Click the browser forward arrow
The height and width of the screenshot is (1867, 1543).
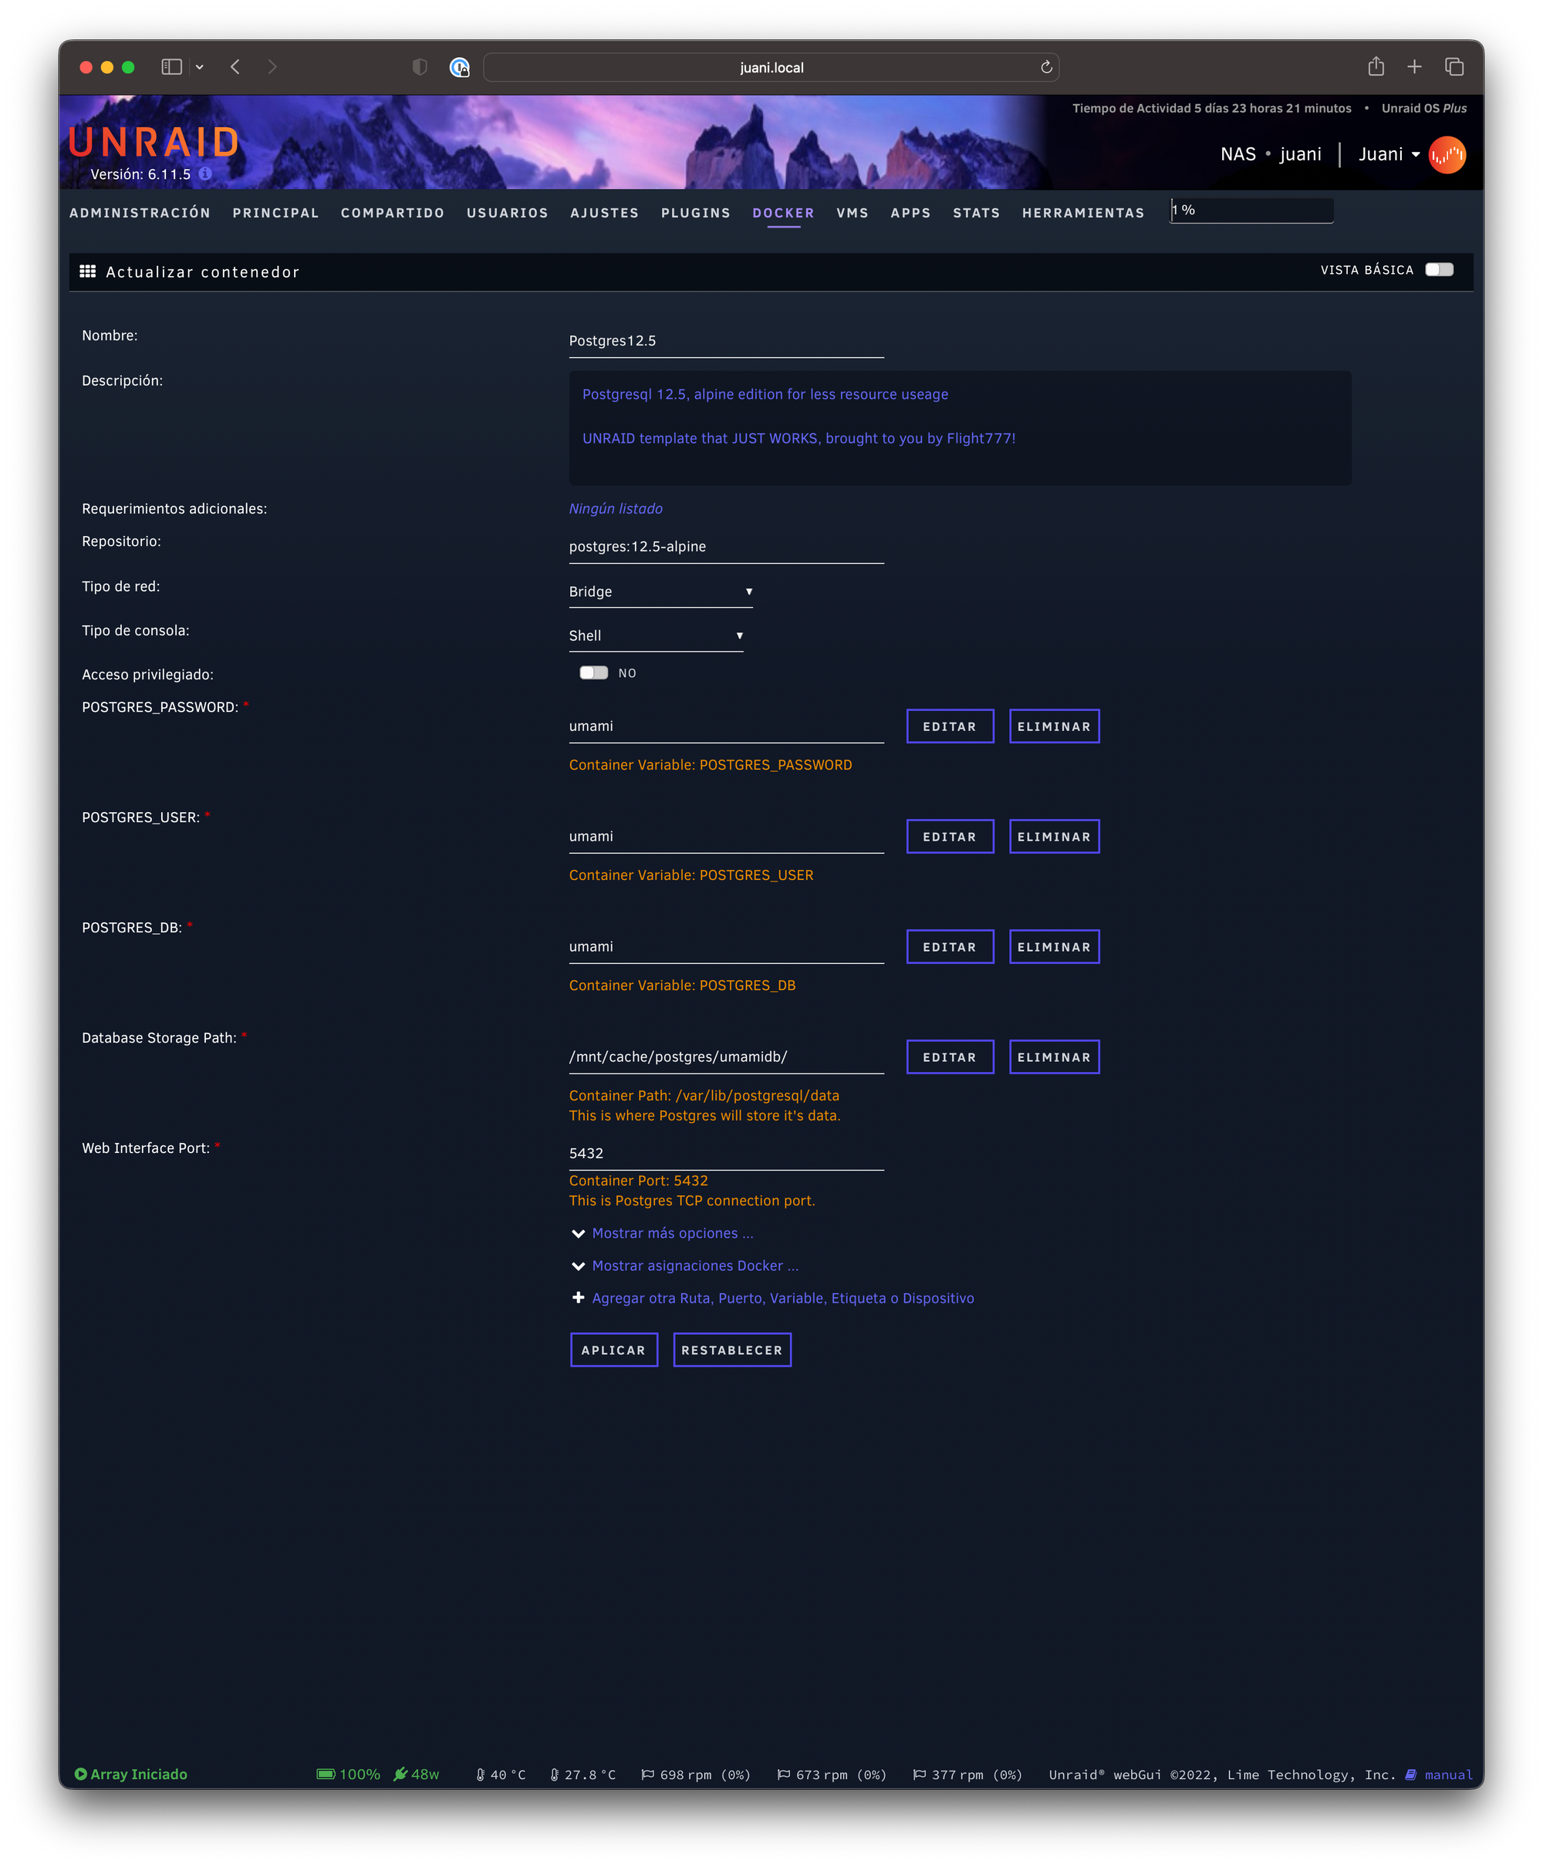272,66
